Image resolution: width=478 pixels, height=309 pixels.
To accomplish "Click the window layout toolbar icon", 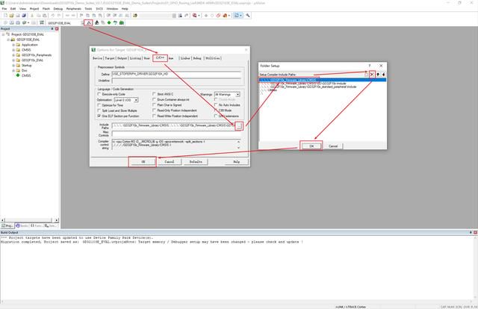I will (x=237, y=15).
